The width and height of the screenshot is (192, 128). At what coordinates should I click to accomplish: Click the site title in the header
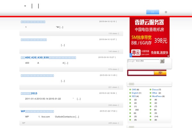[32, 6]
